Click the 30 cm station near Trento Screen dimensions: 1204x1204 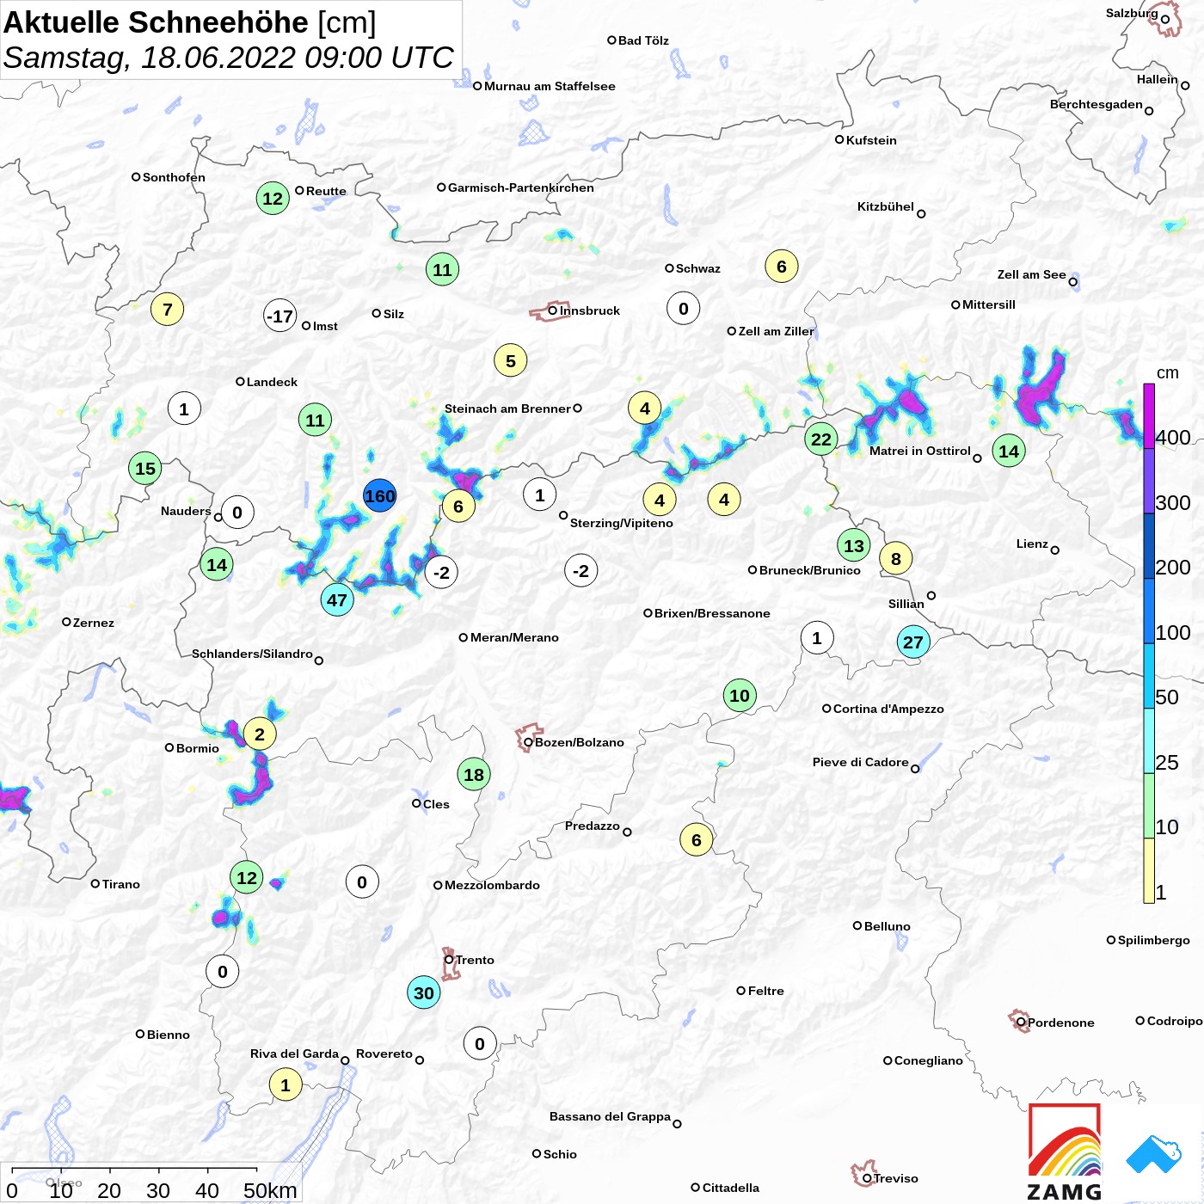point(424,992)
